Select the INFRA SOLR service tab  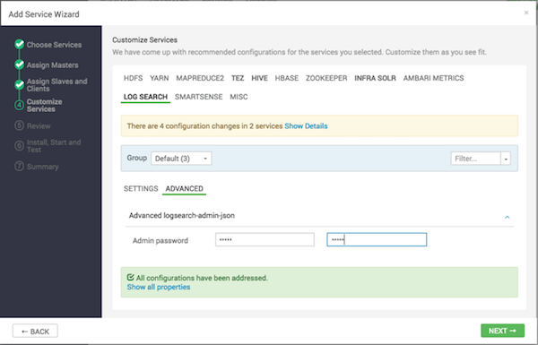pyautogui.click(x=375, y=78)
